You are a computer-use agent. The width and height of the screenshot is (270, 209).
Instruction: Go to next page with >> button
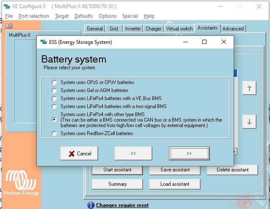(x=189, y=154)
